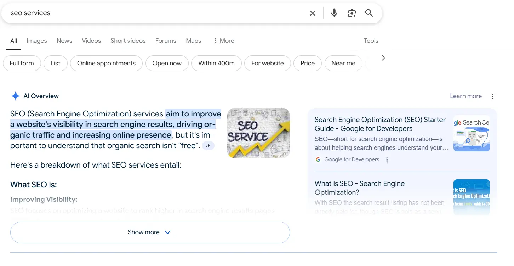Go to the Maps tab

(194, 41)
